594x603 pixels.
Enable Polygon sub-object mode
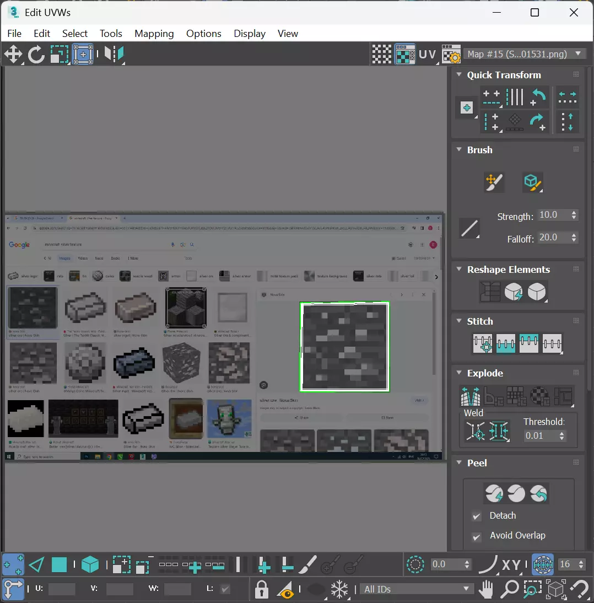(59, 565)
